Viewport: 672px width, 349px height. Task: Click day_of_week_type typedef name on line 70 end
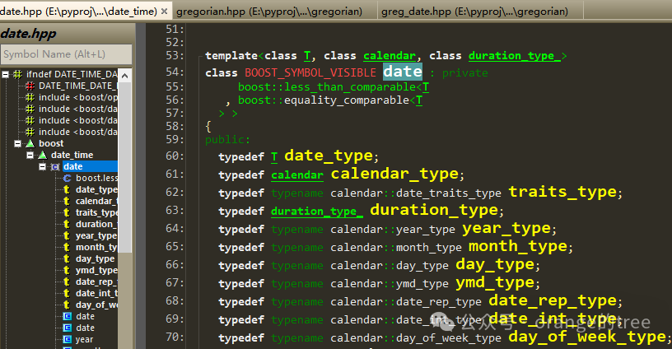click(x=586, y=337)
